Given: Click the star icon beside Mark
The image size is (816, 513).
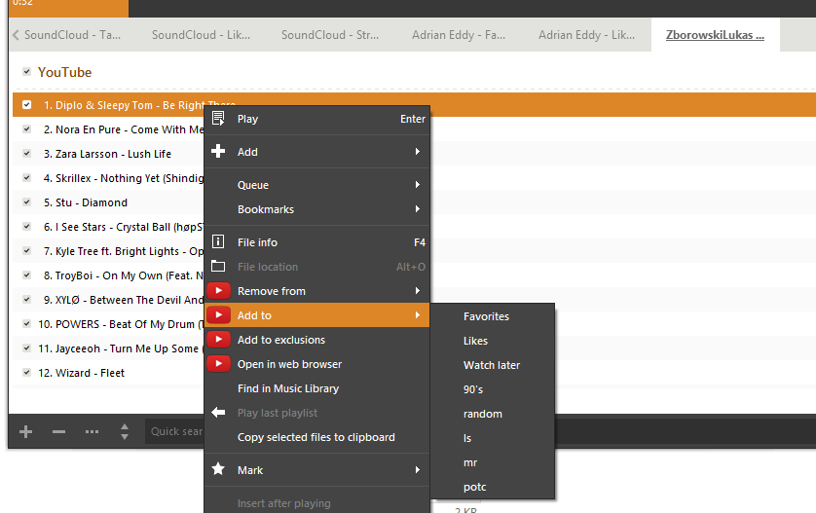Looking at the screenshot, I should click(218, 469).
